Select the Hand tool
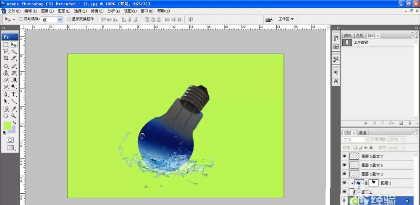This screenshot has height=205, width=420. coord(6,116)
